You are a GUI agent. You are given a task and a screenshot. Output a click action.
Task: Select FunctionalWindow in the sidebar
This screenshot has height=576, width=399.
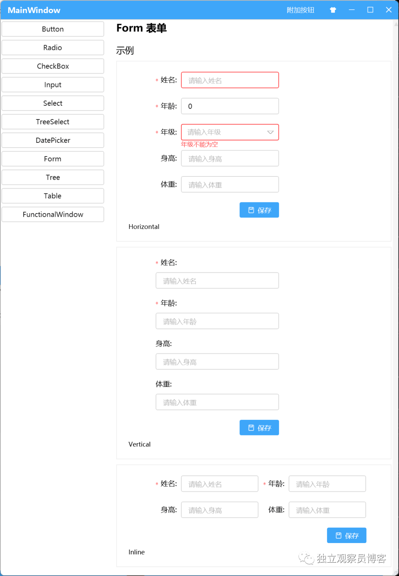(x=52, y=214)
